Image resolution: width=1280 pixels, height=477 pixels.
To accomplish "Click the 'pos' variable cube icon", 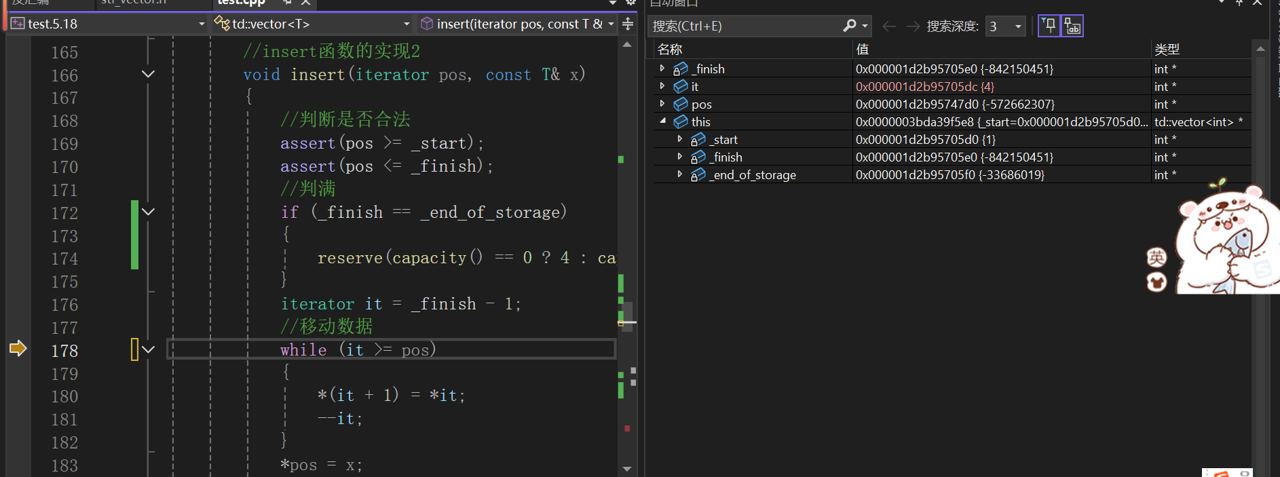I will tap(680, 104).
